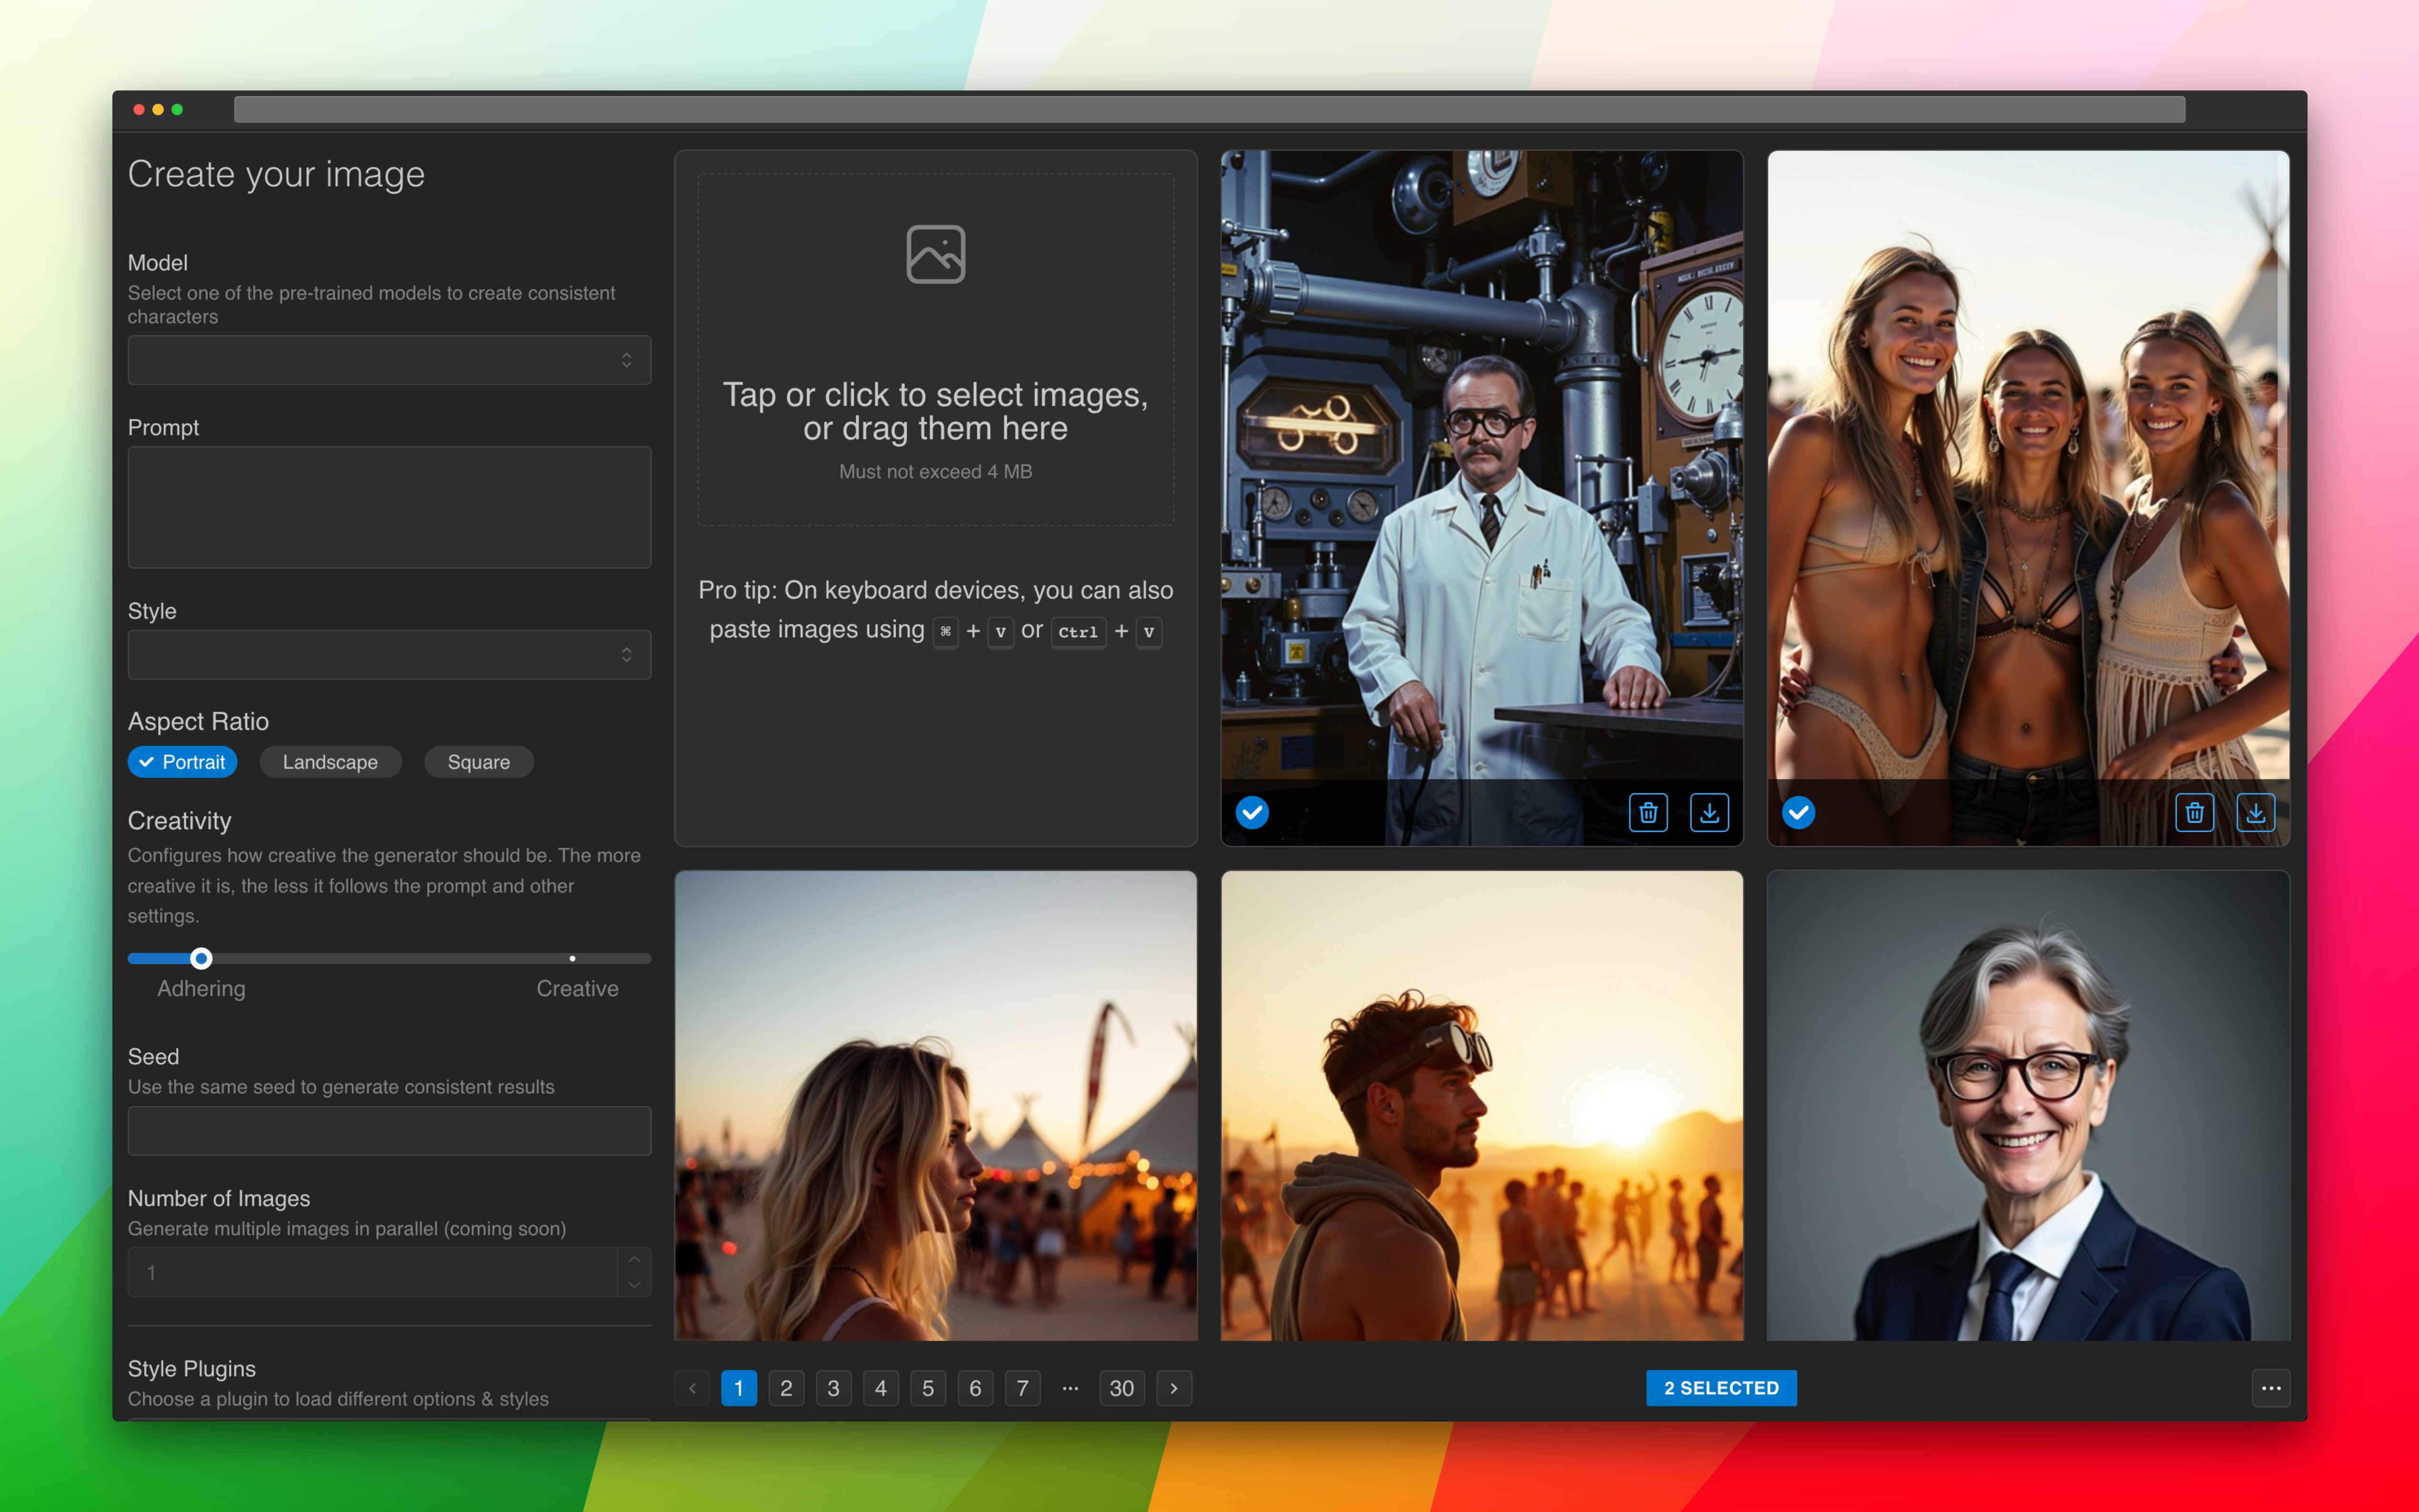This screenshot has height=1512, width=2419.
Task: Go to the next page of results
Action: 1174,1388
